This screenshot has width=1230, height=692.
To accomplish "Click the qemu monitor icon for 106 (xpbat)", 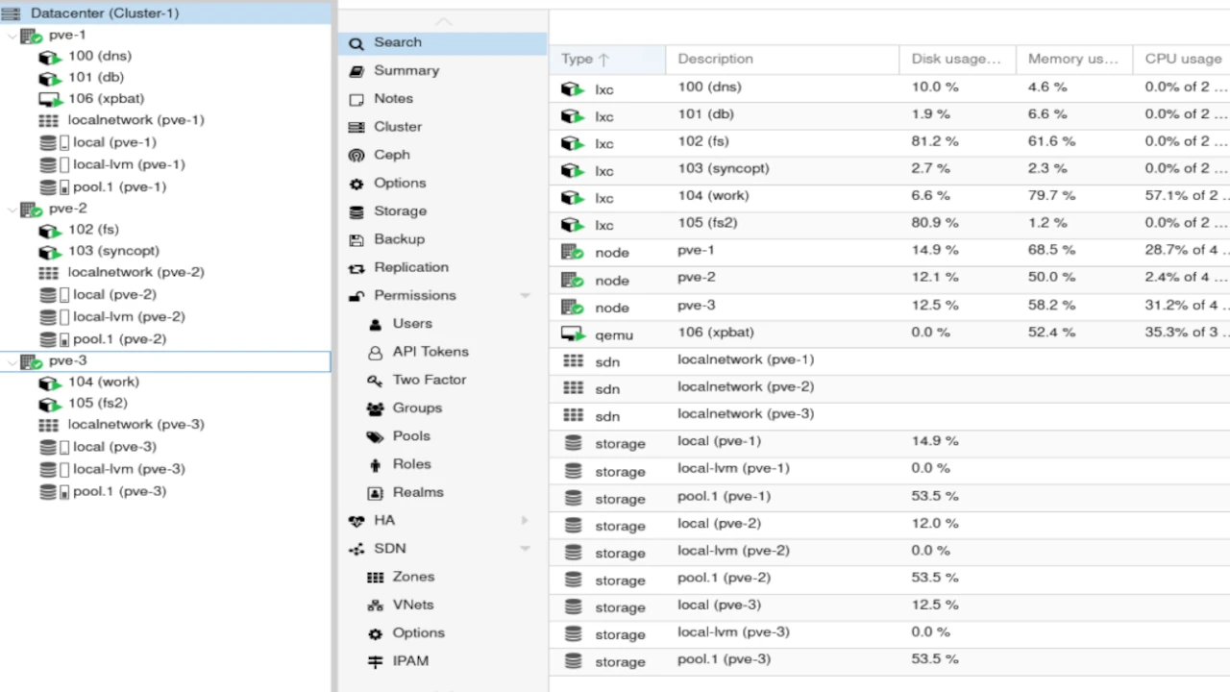I will coord(573,334).
